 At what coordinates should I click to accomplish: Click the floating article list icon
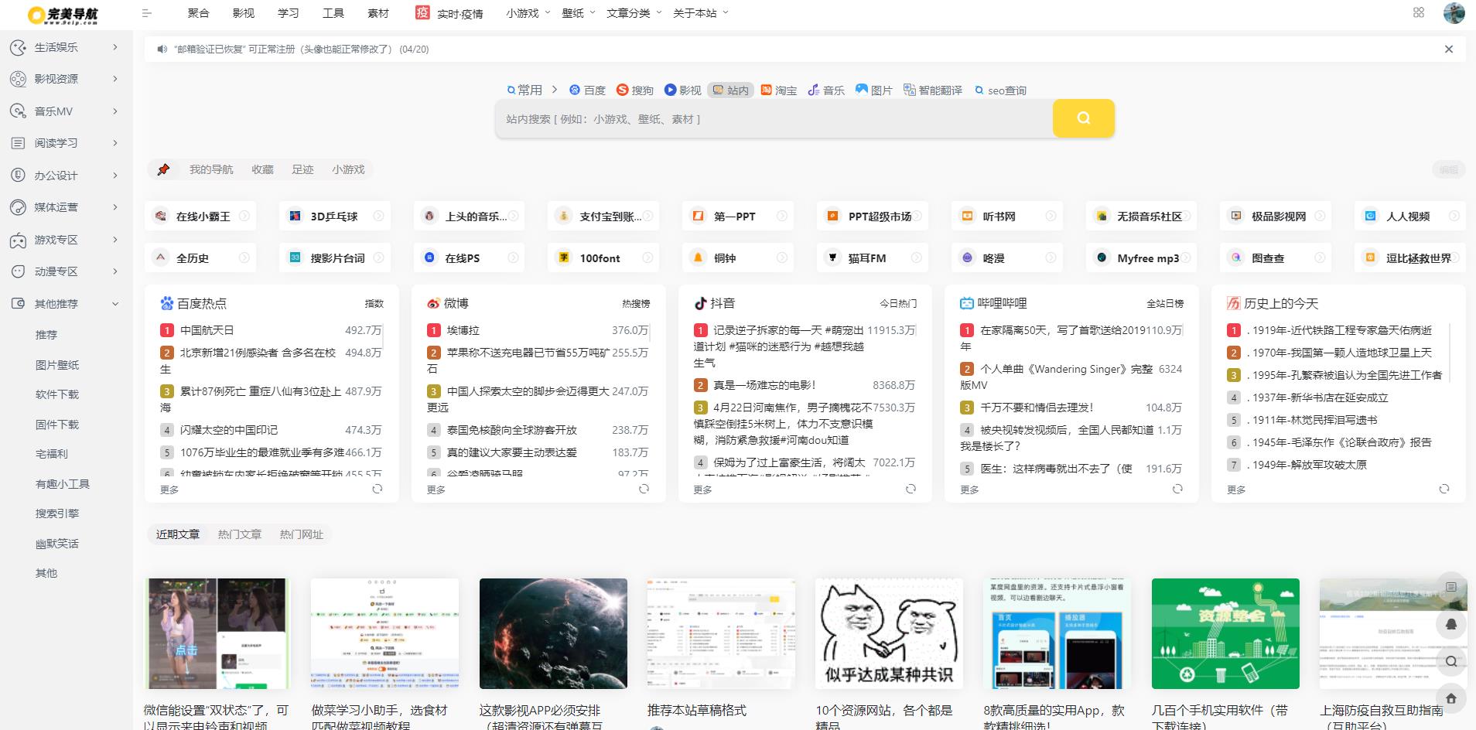[1451, 587]
